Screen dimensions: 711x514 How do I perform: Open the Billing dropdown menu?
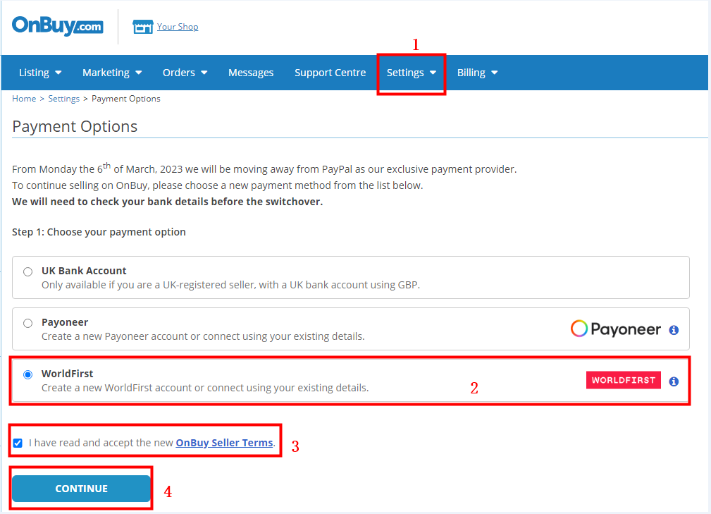[x=477, y=73]
